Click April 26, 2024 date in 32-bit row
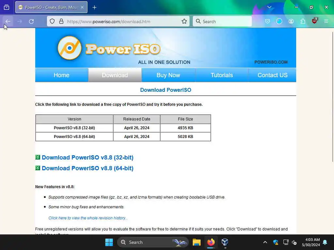334x250 pixels. point(137,128)
